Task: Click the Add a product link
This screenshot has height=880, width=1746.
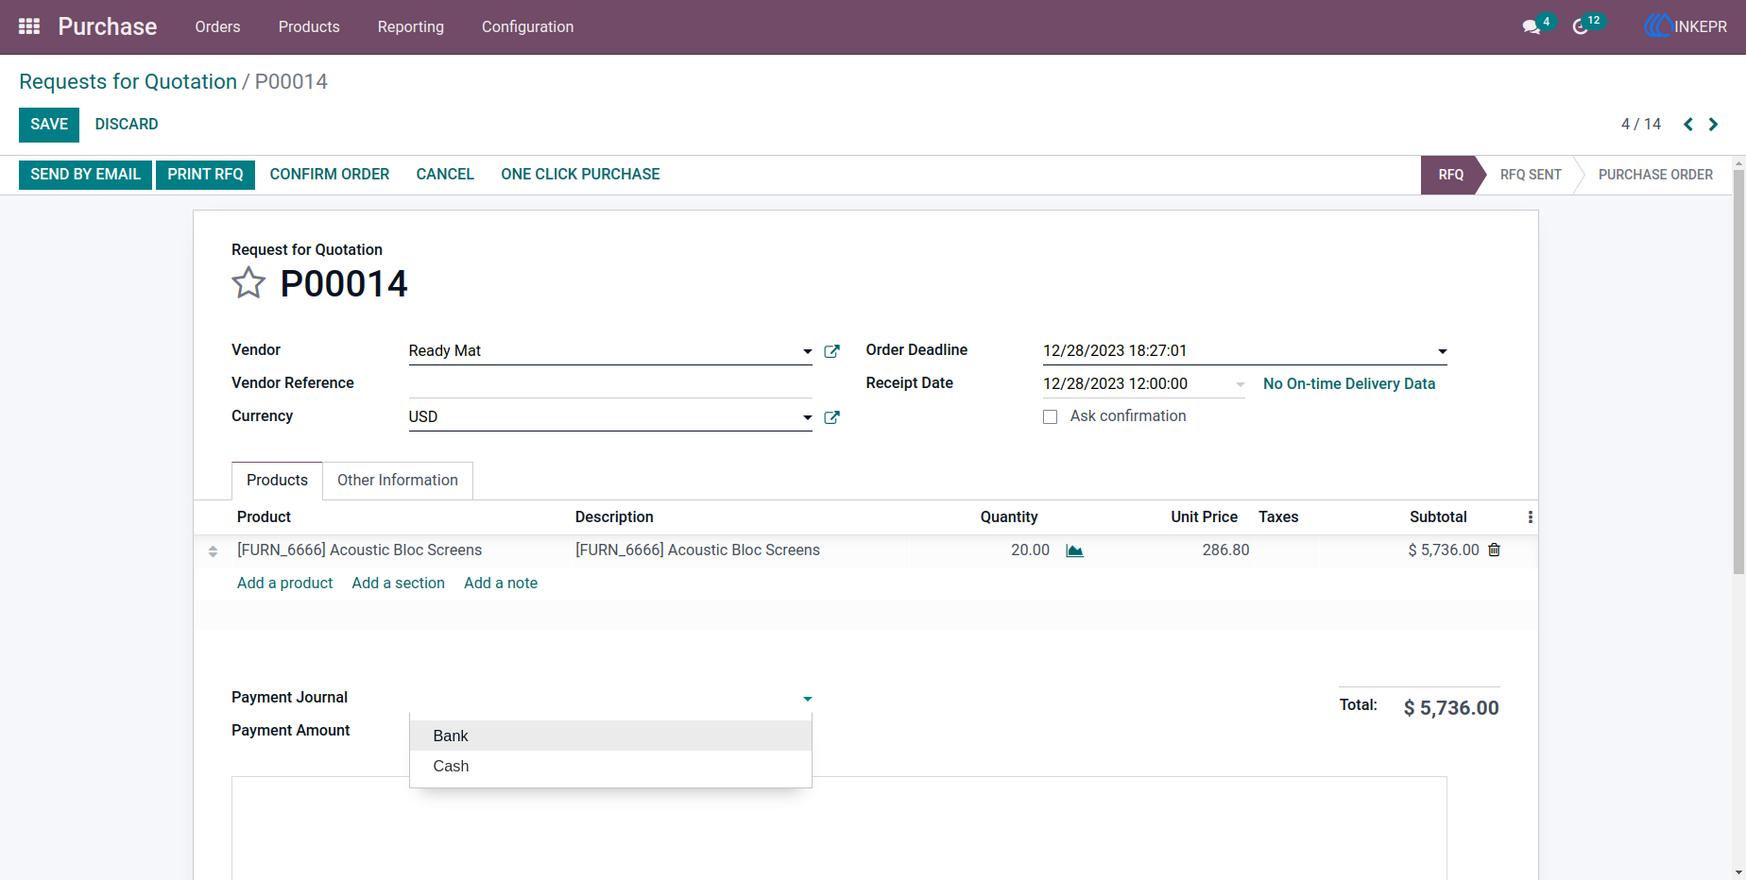Action: 284,584
